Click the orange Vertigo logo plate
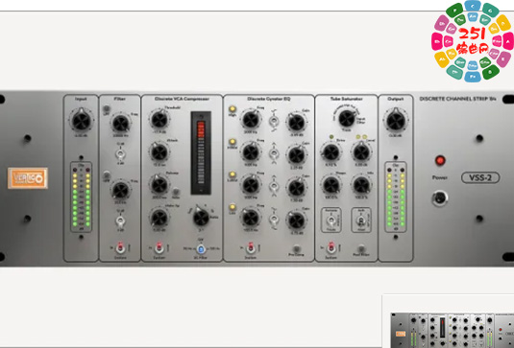Viewport: 514px width, 348px height. tap(28, 178)
